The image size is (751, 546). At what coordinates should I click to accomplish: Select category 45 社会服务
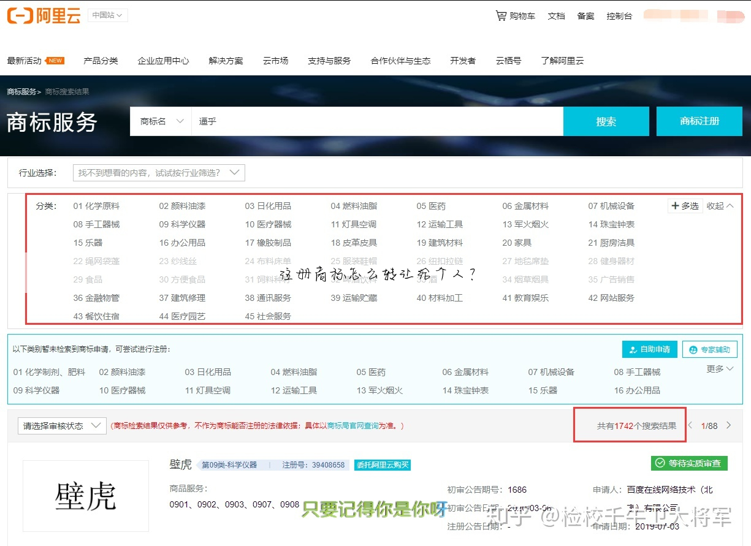pos(268,316)
